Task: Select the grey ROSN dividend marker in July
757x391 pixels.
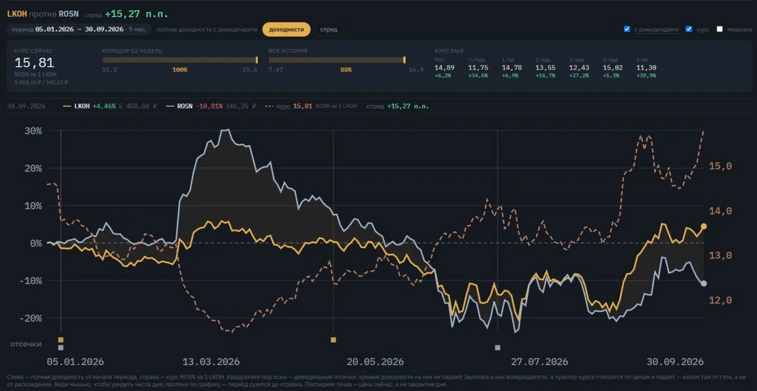Action: 497,347
